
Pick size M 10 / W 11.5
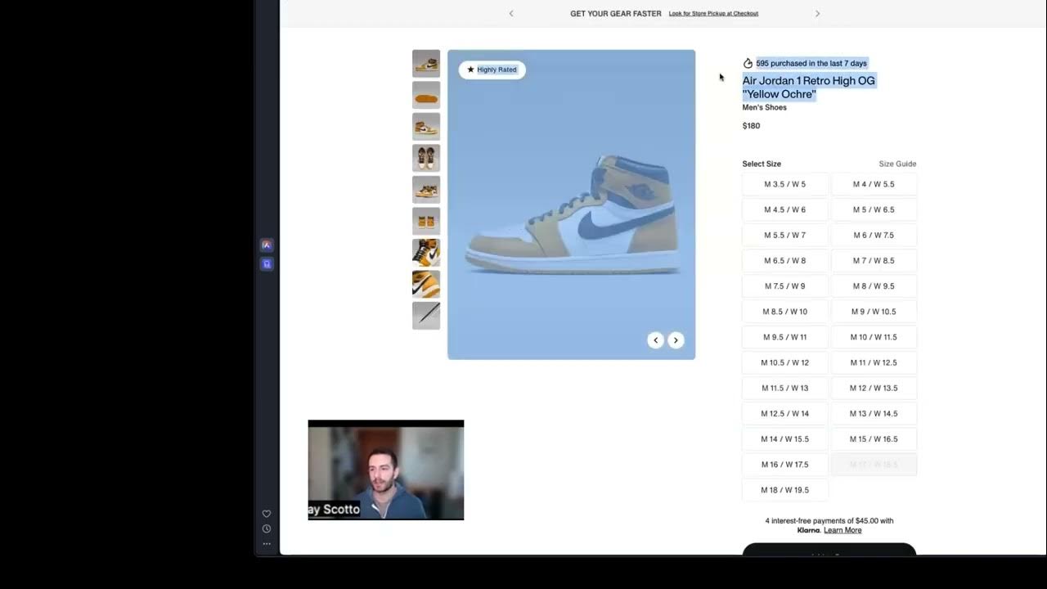[874, 337]
